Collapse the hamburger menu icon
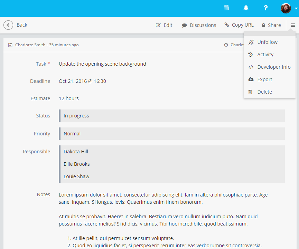Viewport: 299px width, 249px height. coord(293,25)
